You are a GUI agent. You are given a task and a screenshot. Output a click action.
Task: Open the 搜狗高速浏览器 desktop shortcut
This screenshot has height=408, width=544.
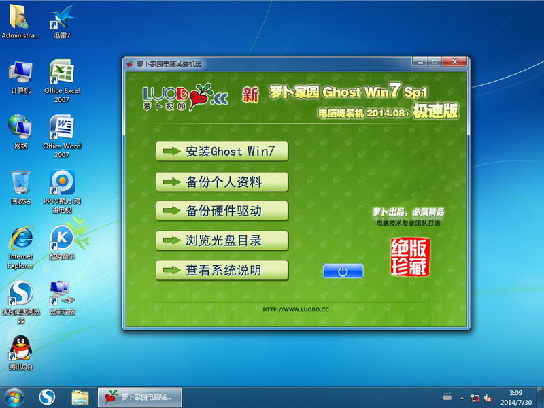20,302
